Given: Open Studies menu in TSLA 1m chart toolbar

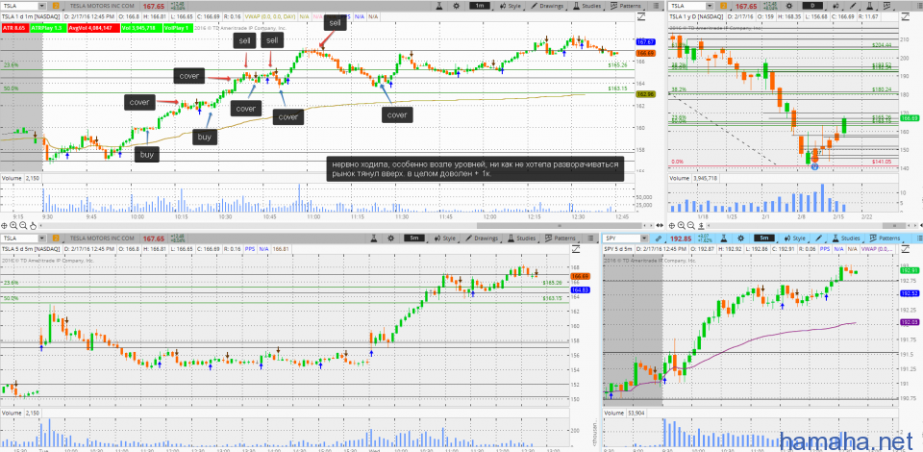Looking at the screenshot, I should coord(587,6).
